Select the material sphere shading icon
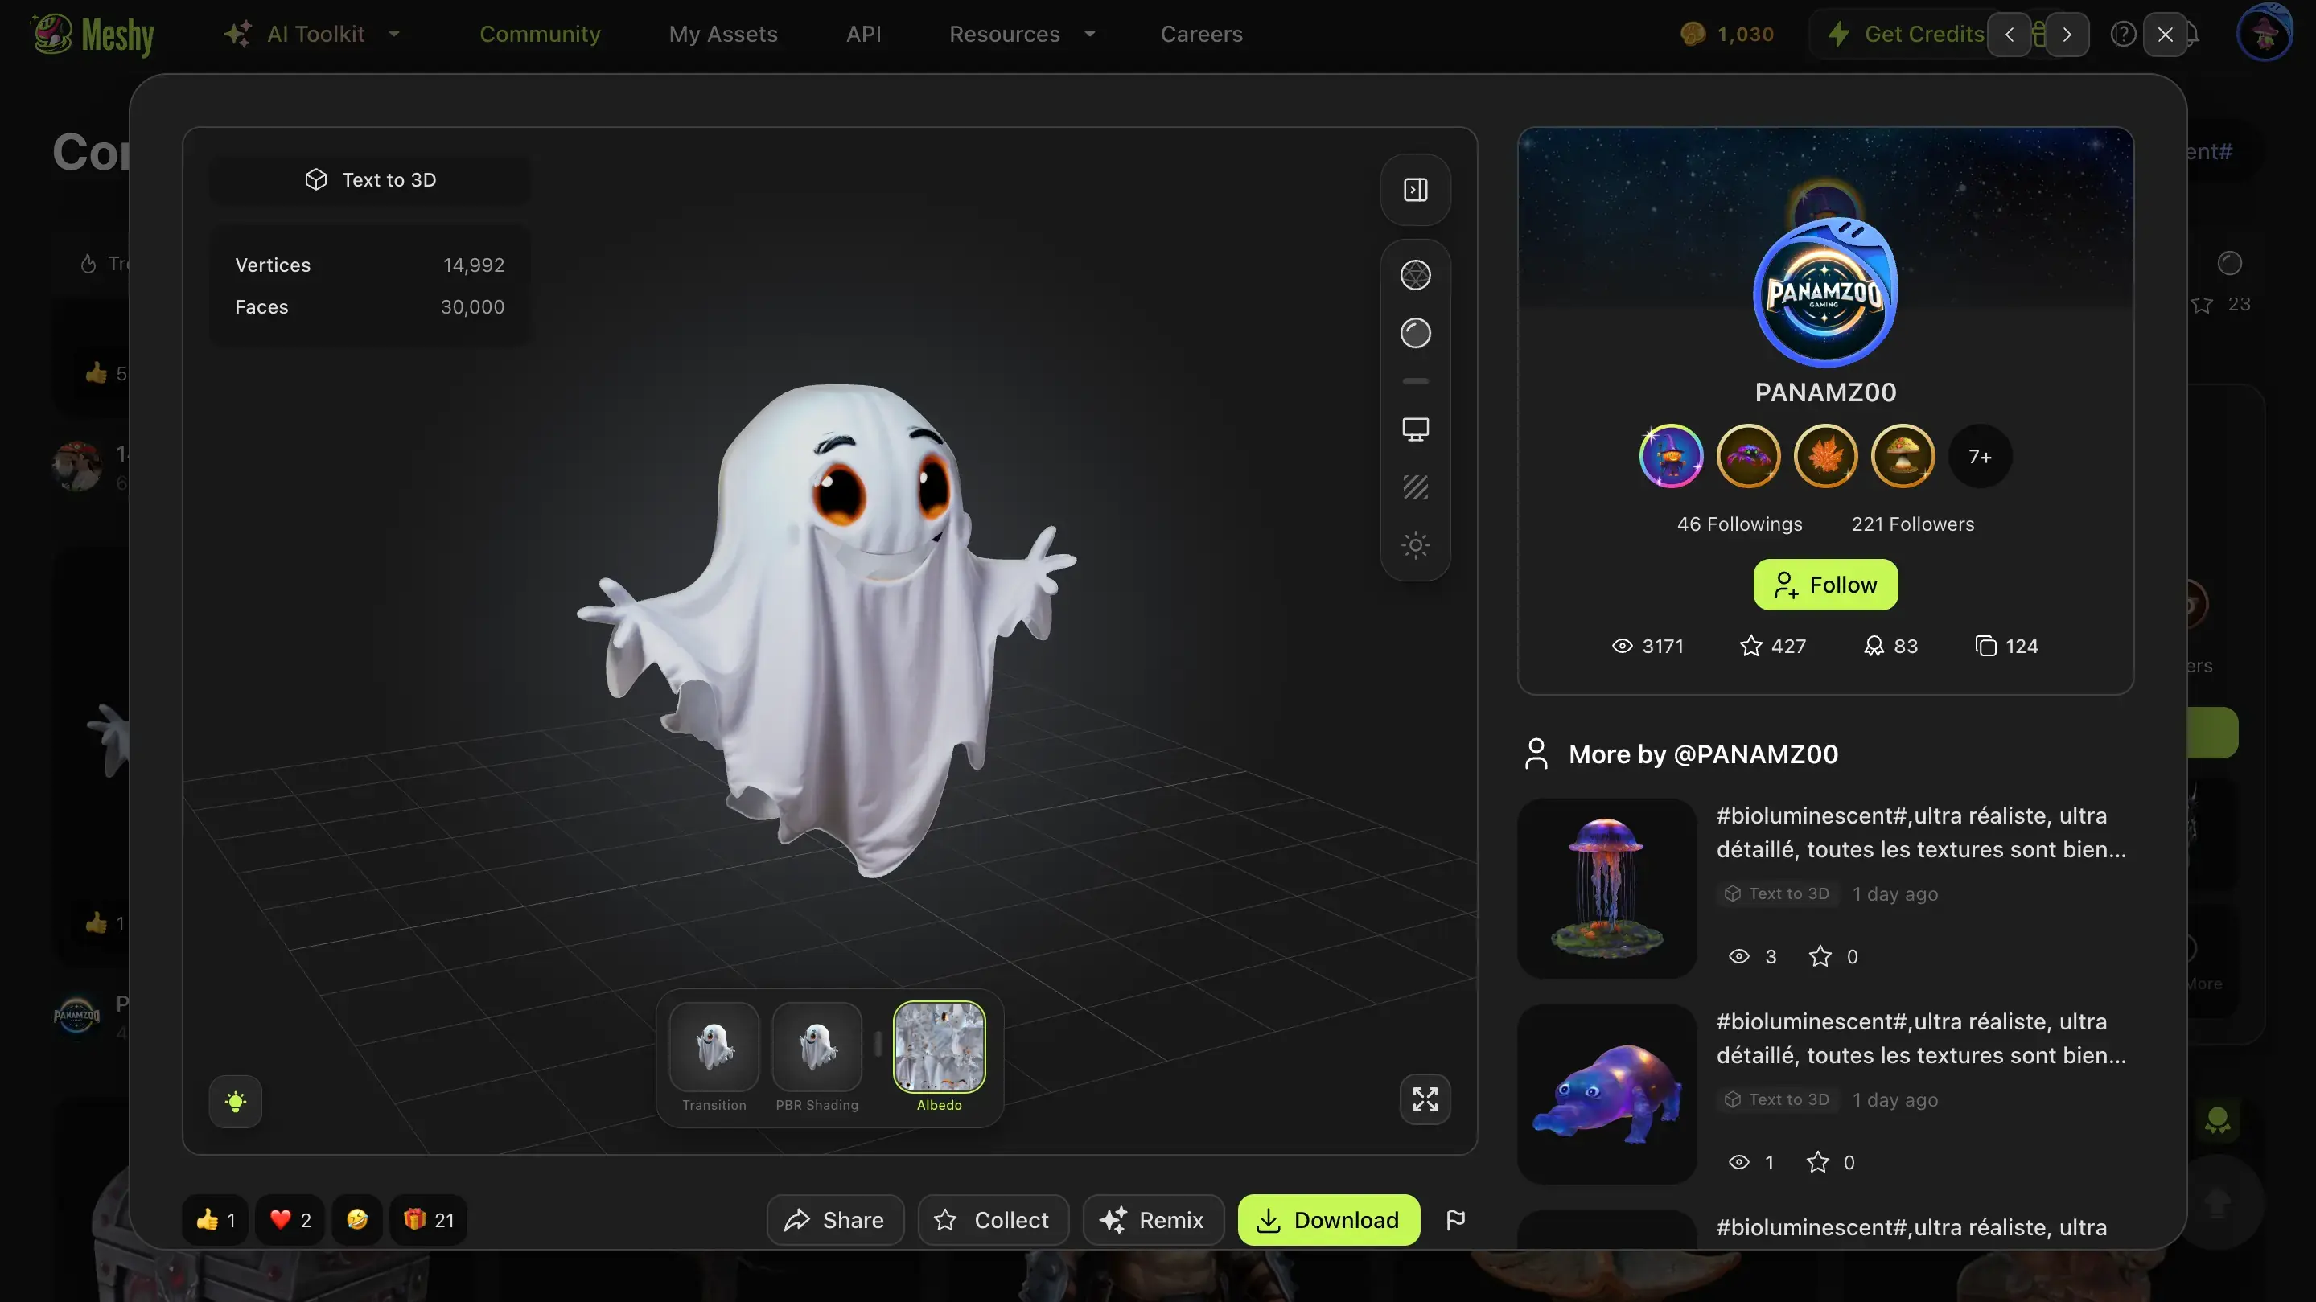Viewport: 2316px width, 1302px height. coord(1415,332)
